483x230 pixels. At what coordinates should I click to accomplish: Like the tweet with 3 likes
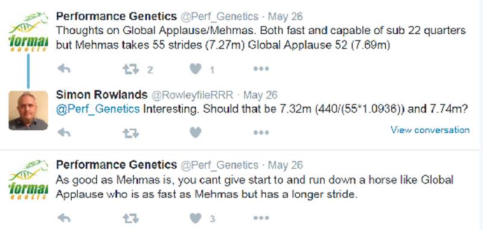(x=195, y=218)
